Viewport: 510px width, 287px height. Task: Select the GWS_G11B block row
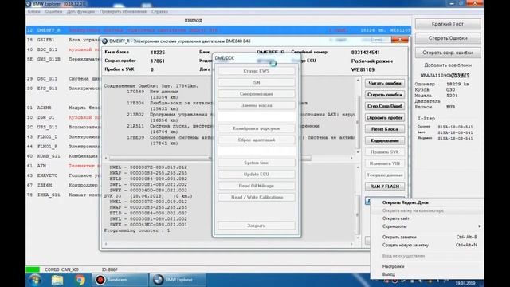pyautogui.click(x=63, y=59)
